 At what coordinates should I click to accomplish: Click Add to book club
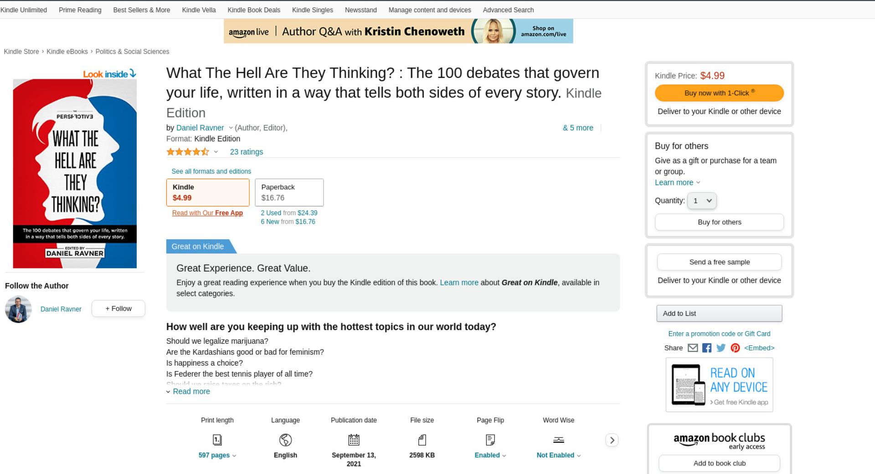(x=719, y=464)
